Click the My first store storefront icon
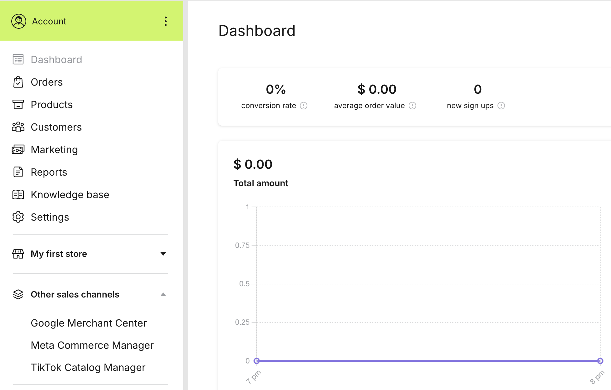 point(18,254)
